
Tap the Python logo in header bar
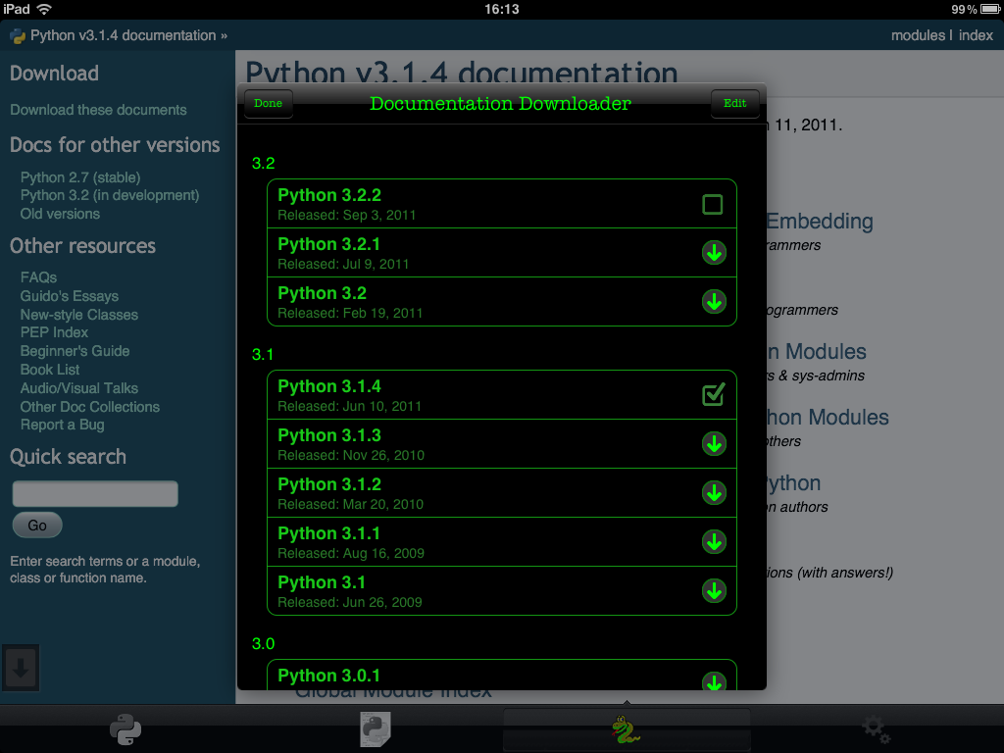18,36
